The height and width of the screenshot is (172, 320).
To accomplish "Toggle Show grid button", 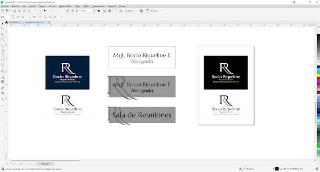I will [x=110, y=11].
